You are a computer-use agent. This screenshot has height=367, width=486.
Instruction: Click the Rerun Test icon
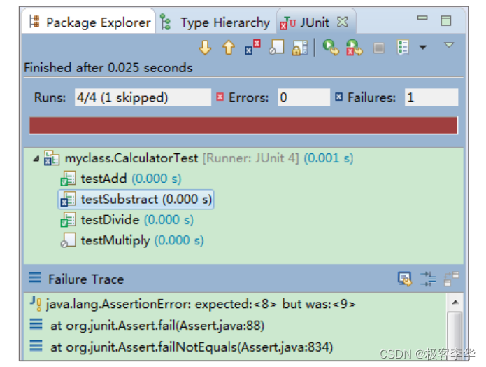[331, 48]
